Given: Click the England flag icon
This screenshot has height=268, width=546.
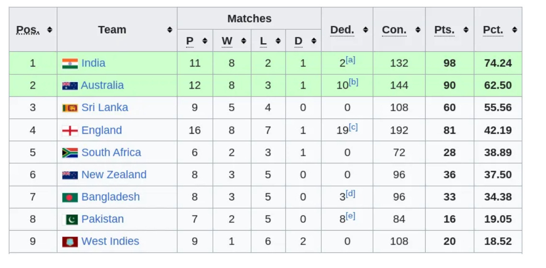Looking at the screenshot, I should click(x=70, y=130).
